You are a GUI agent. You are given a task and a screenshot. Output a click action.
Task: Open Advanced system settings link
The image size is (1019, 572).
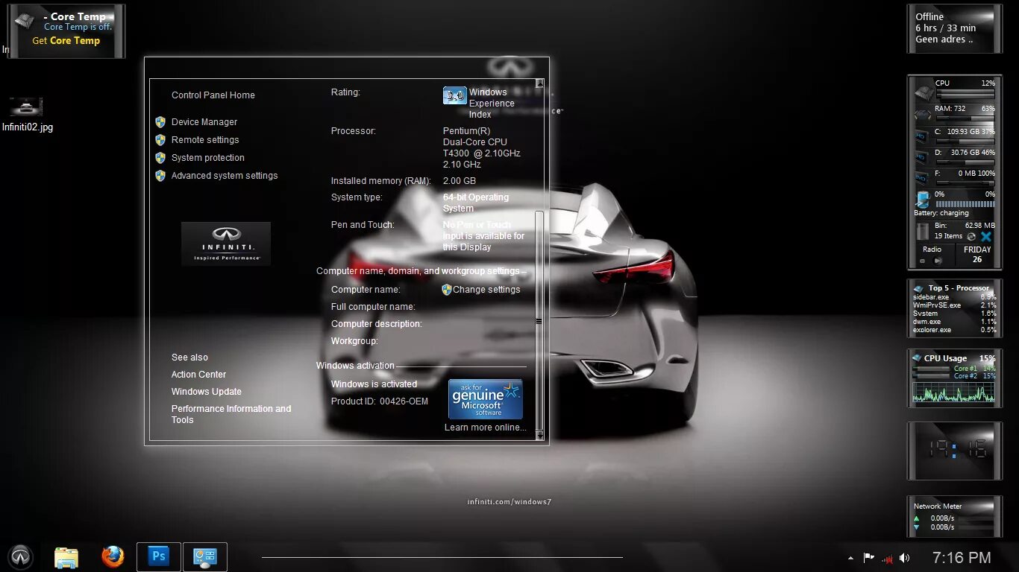(224, 176)
